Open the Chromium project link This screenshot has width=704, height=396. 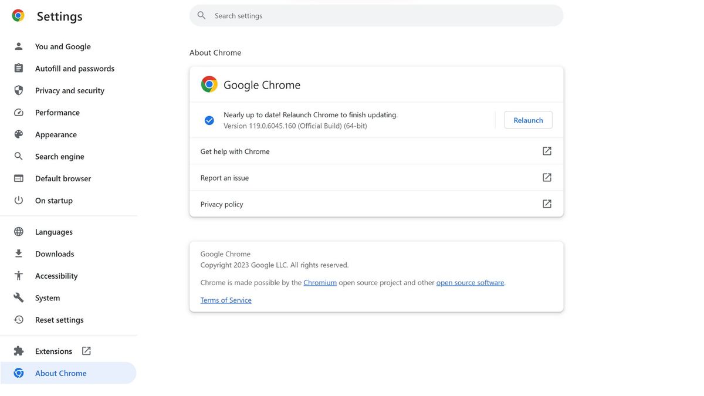click(x=320, y=282)
